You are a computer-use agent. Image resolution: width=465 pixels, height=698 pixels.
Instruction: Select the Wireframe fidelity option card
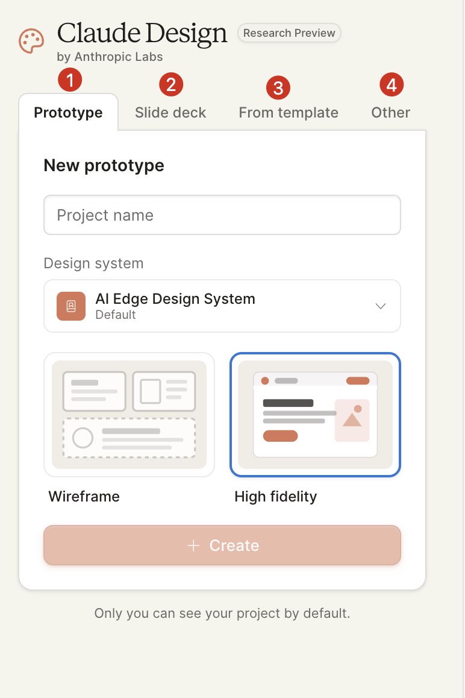click(129, 415)
